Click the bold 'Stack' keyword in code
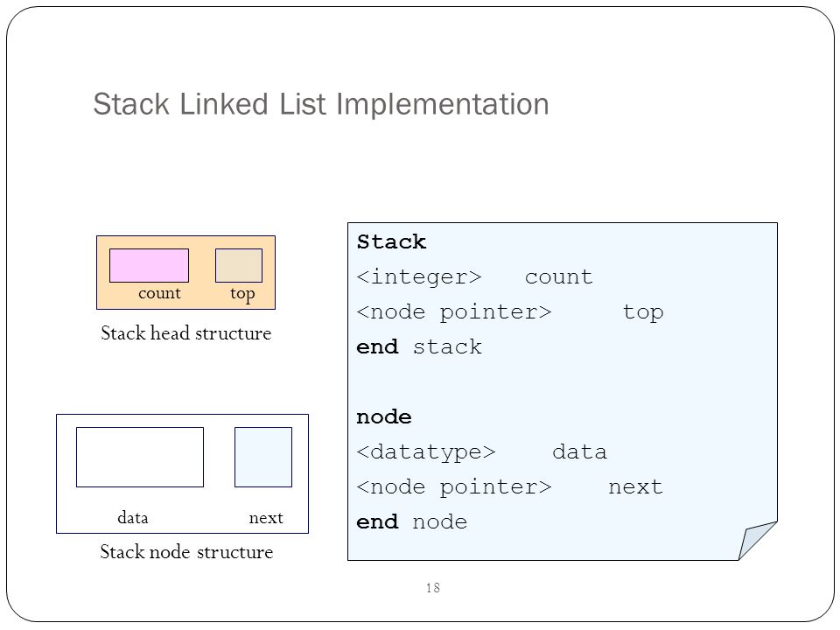Viewport: 840px width, 630px height. pos(391,242)
